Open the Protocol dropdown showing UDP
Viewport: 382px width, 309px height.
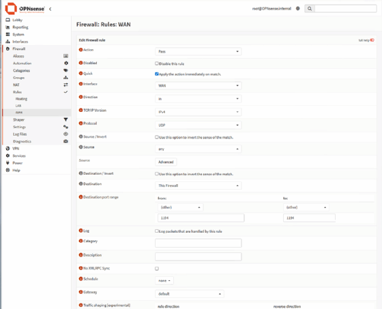198,125
